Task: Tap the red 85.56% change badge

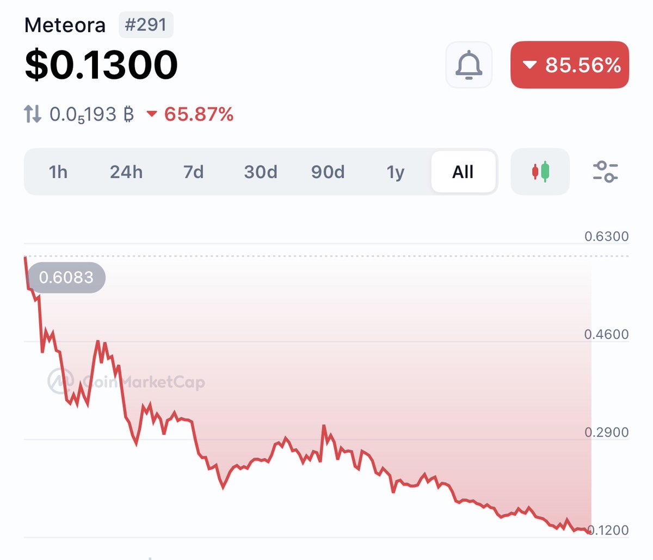Action: (570, 65)
